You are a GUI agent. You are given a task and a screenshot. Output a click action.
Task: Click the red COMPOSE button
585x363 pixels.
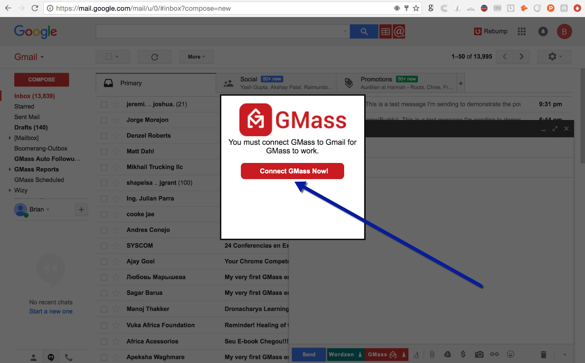(42, 79)
